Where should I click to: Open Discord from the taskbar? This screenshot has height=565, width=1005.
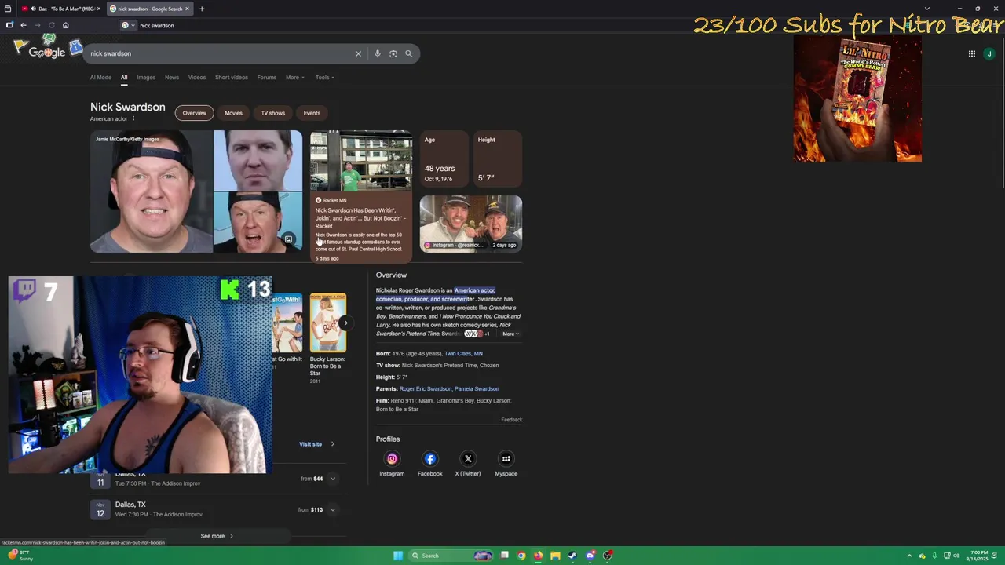point(590,556)
